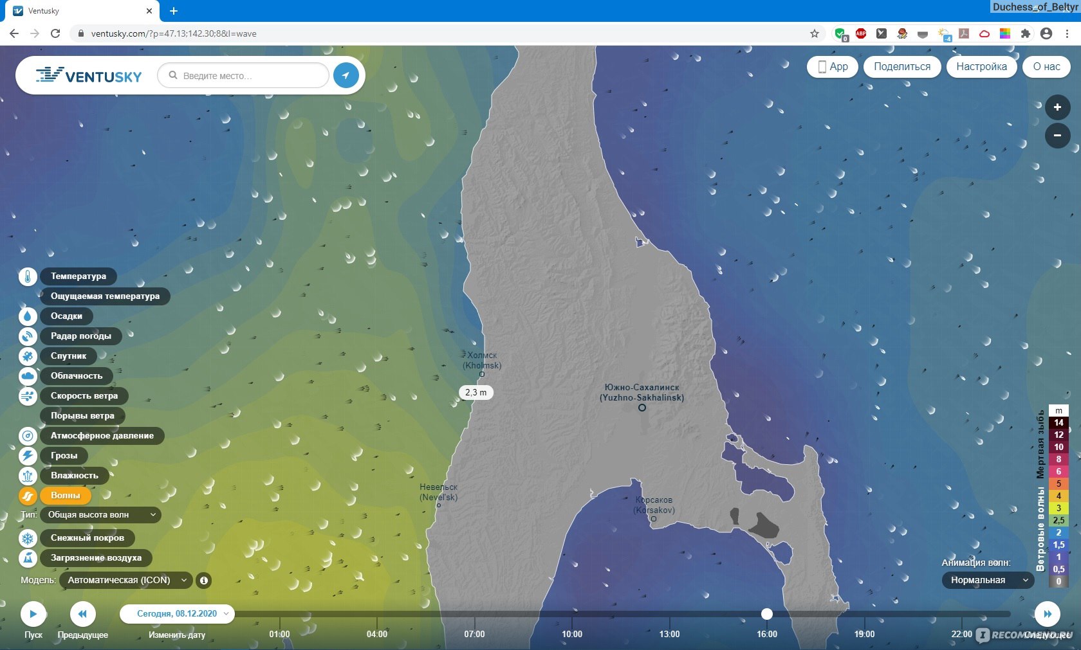Open the browser extensions puzzle icon
Screen dimensions: 1081x650
pyautogui.click(x=1026, y=33)
